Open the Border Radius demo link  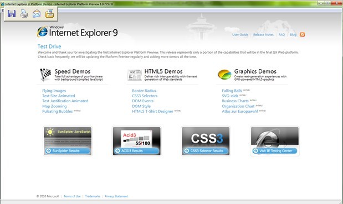point(144,91)
